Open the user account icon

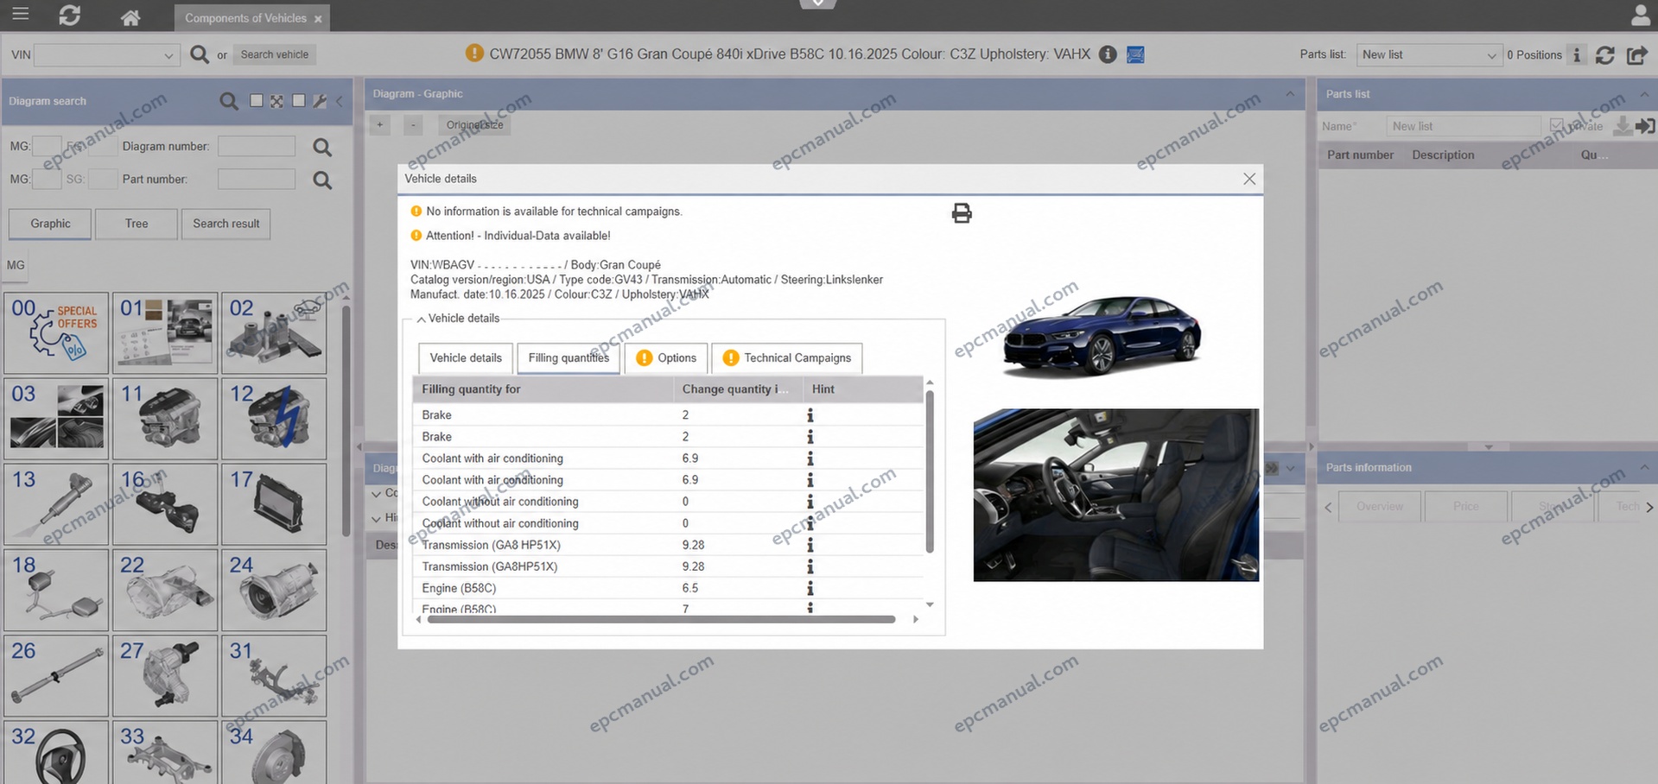click(1640, 15)
